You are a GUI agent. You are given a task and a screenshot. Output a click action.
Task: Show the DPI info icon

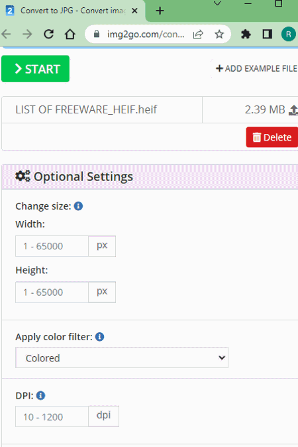(40, 395)
